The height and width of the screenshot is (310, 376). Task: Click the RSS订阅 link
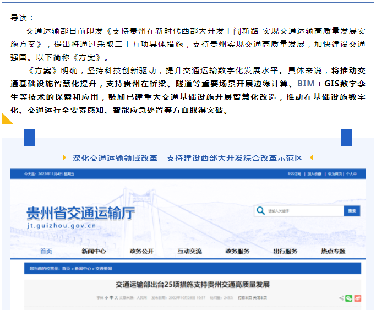point(295,174)
